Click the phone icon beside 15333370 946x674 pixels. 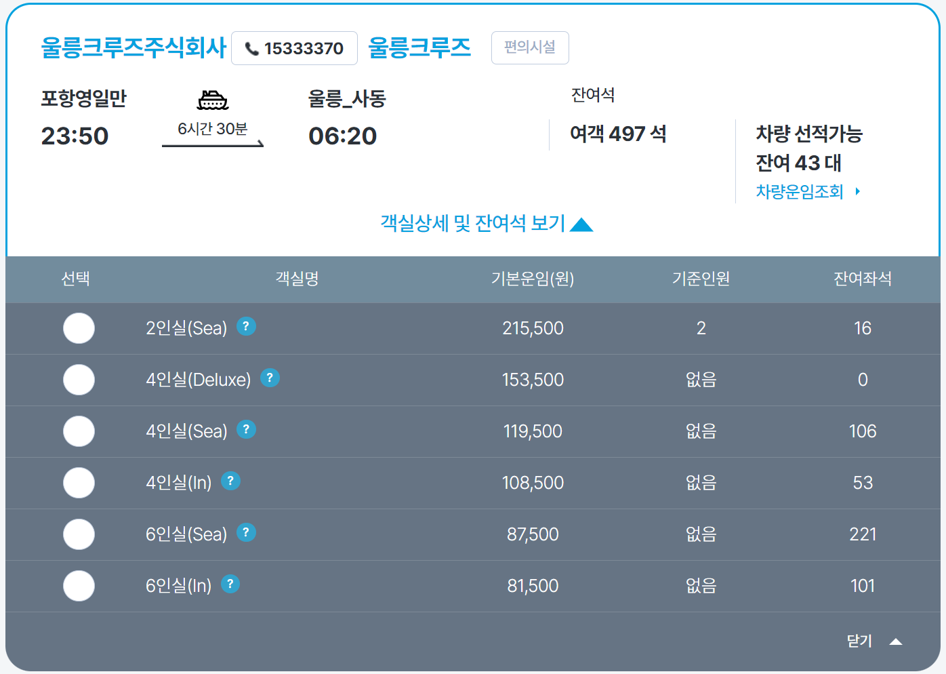click(x=252, y=49)
